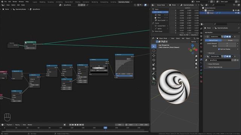241x135 pixels.
Task: Toggle Collection exclude checkbox in outliner
Action: [x=233, y=10]
